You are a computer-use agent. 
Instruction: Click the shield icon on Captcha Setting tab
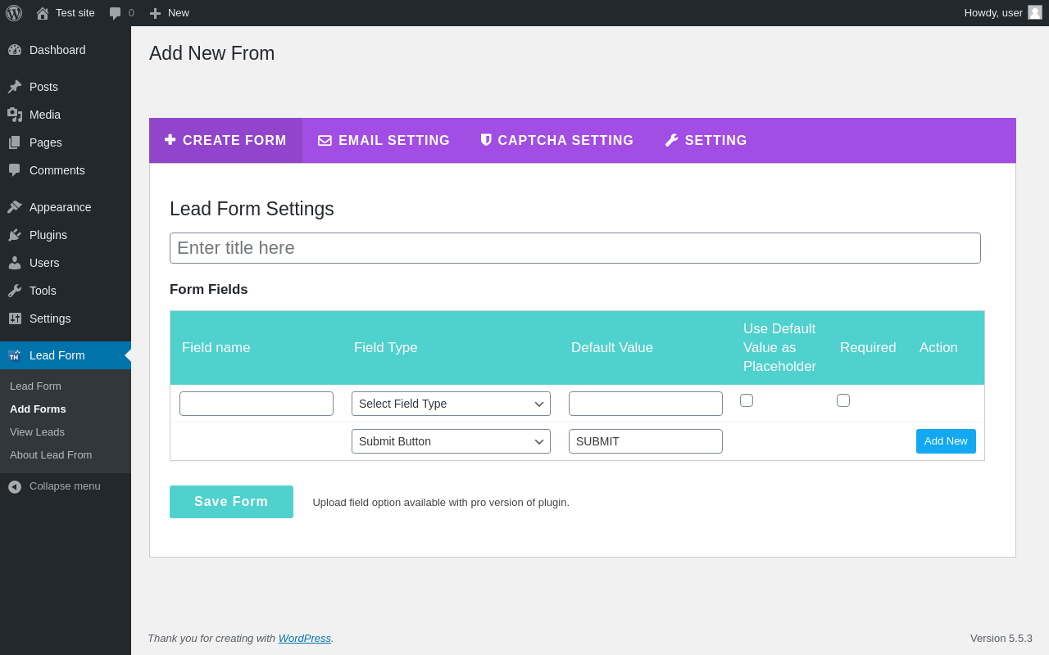(x=486, y=140)
